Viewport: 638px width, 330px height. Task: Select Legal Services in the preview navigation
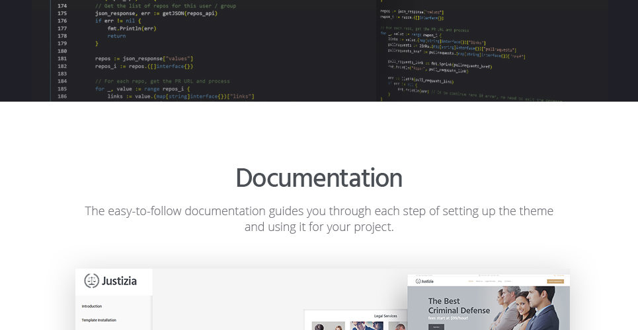click(x=491, y=281)
